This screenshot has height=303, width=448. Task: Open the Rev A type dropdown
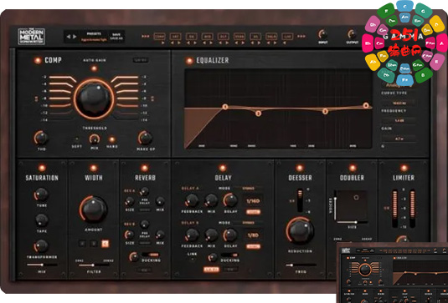(145, 210)
